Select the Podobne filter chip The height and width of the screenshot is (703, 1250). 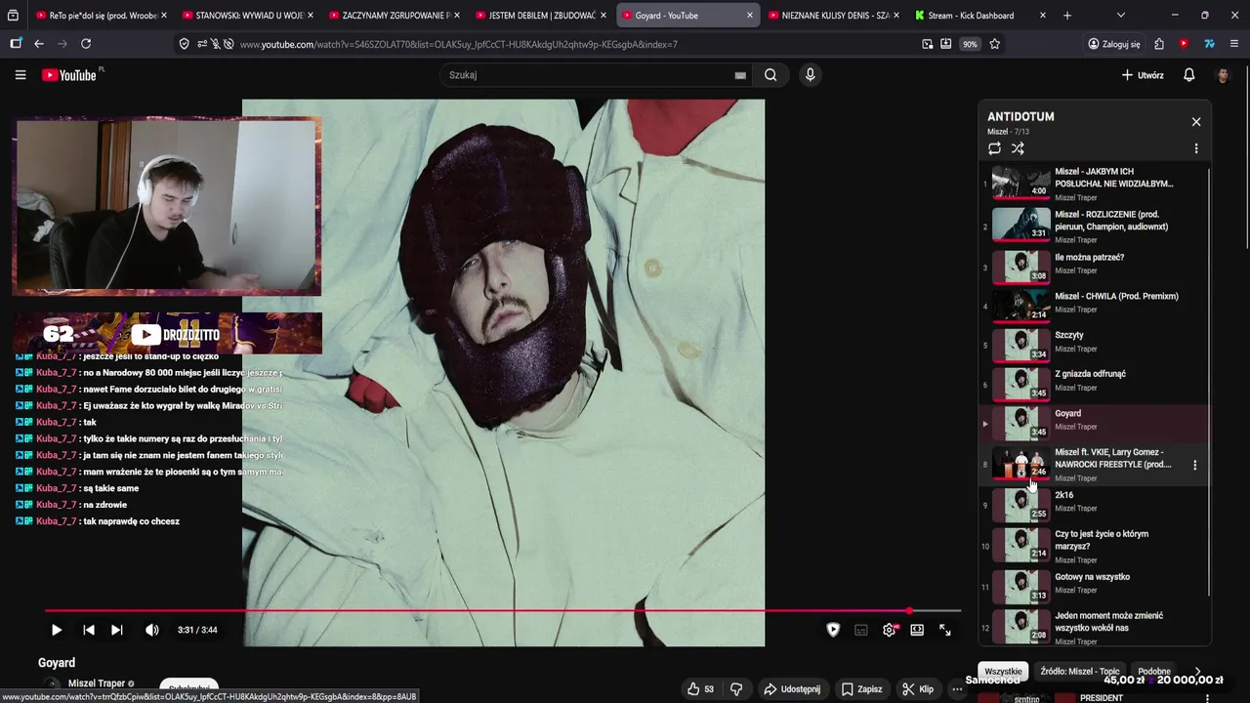1153,672
